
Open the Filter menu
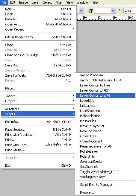pyautogui.click(x=59, y=2)
